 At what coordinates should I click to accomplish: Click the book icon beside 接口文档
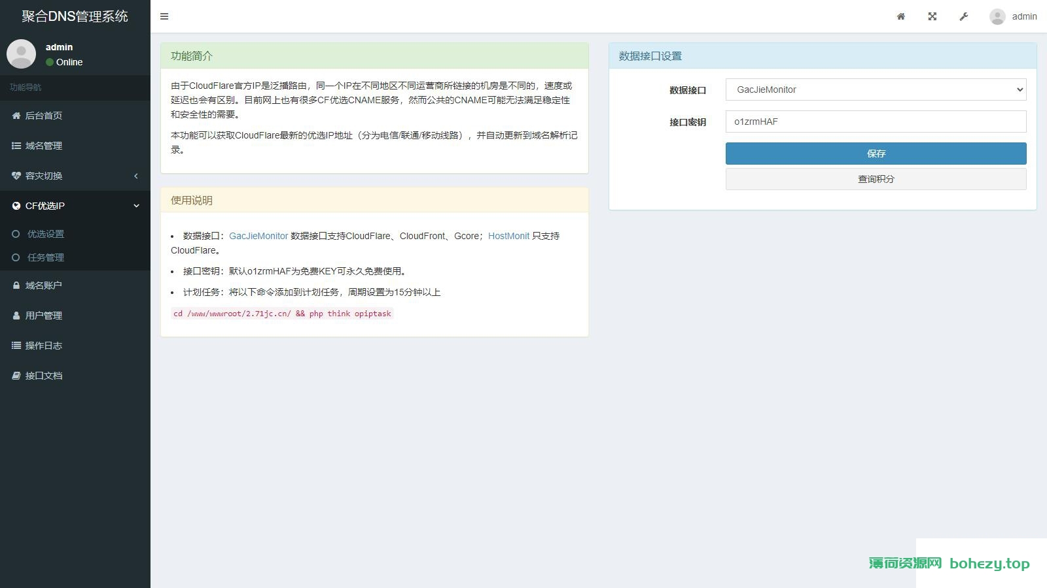[x=16, y=376]
